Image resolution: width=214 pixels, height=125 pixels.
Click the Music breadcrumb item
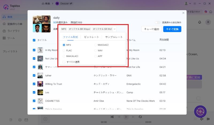[x=46, y=3]
